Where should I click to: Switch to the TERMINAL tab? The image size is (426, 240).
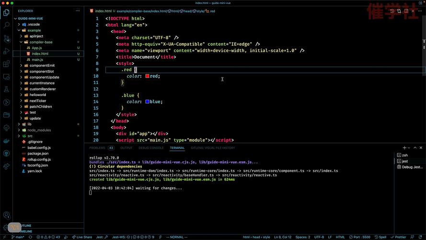click(x=177, y=148)
